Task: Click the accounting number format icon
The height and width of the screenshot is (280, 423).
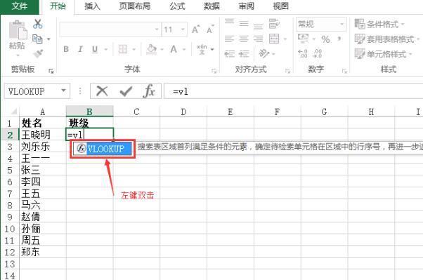Action: coord(304,39)
